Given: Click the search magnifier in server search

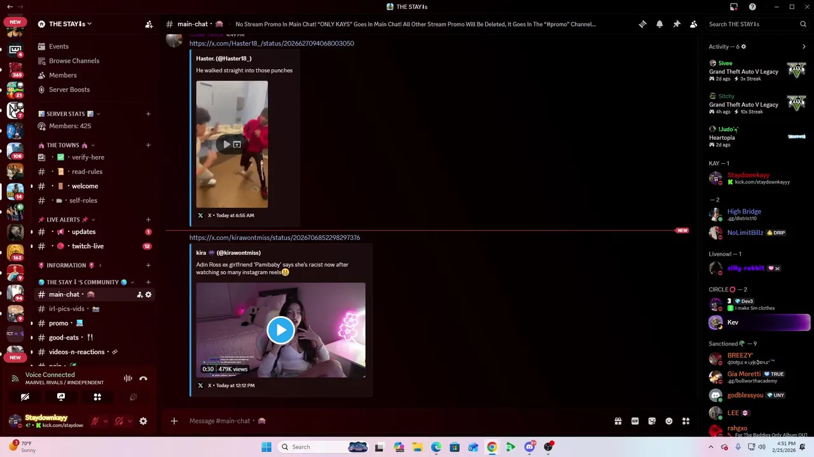Looking at the screenshot, I should pos(803,24).
